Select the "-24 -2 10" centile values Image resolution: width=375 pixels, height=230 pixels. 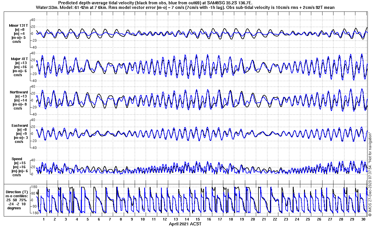17,204
